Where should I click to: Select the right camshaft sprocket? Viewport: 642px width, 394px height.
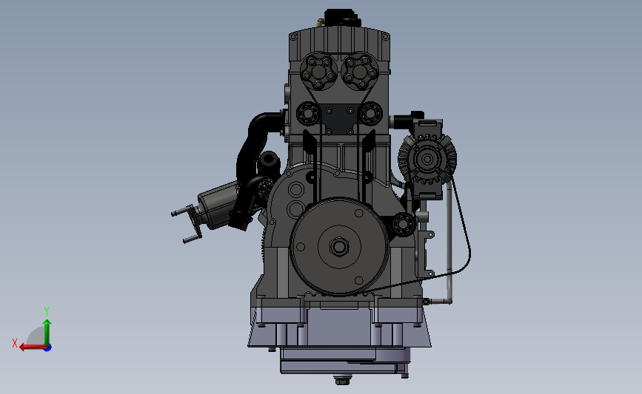tap(359, 71)
